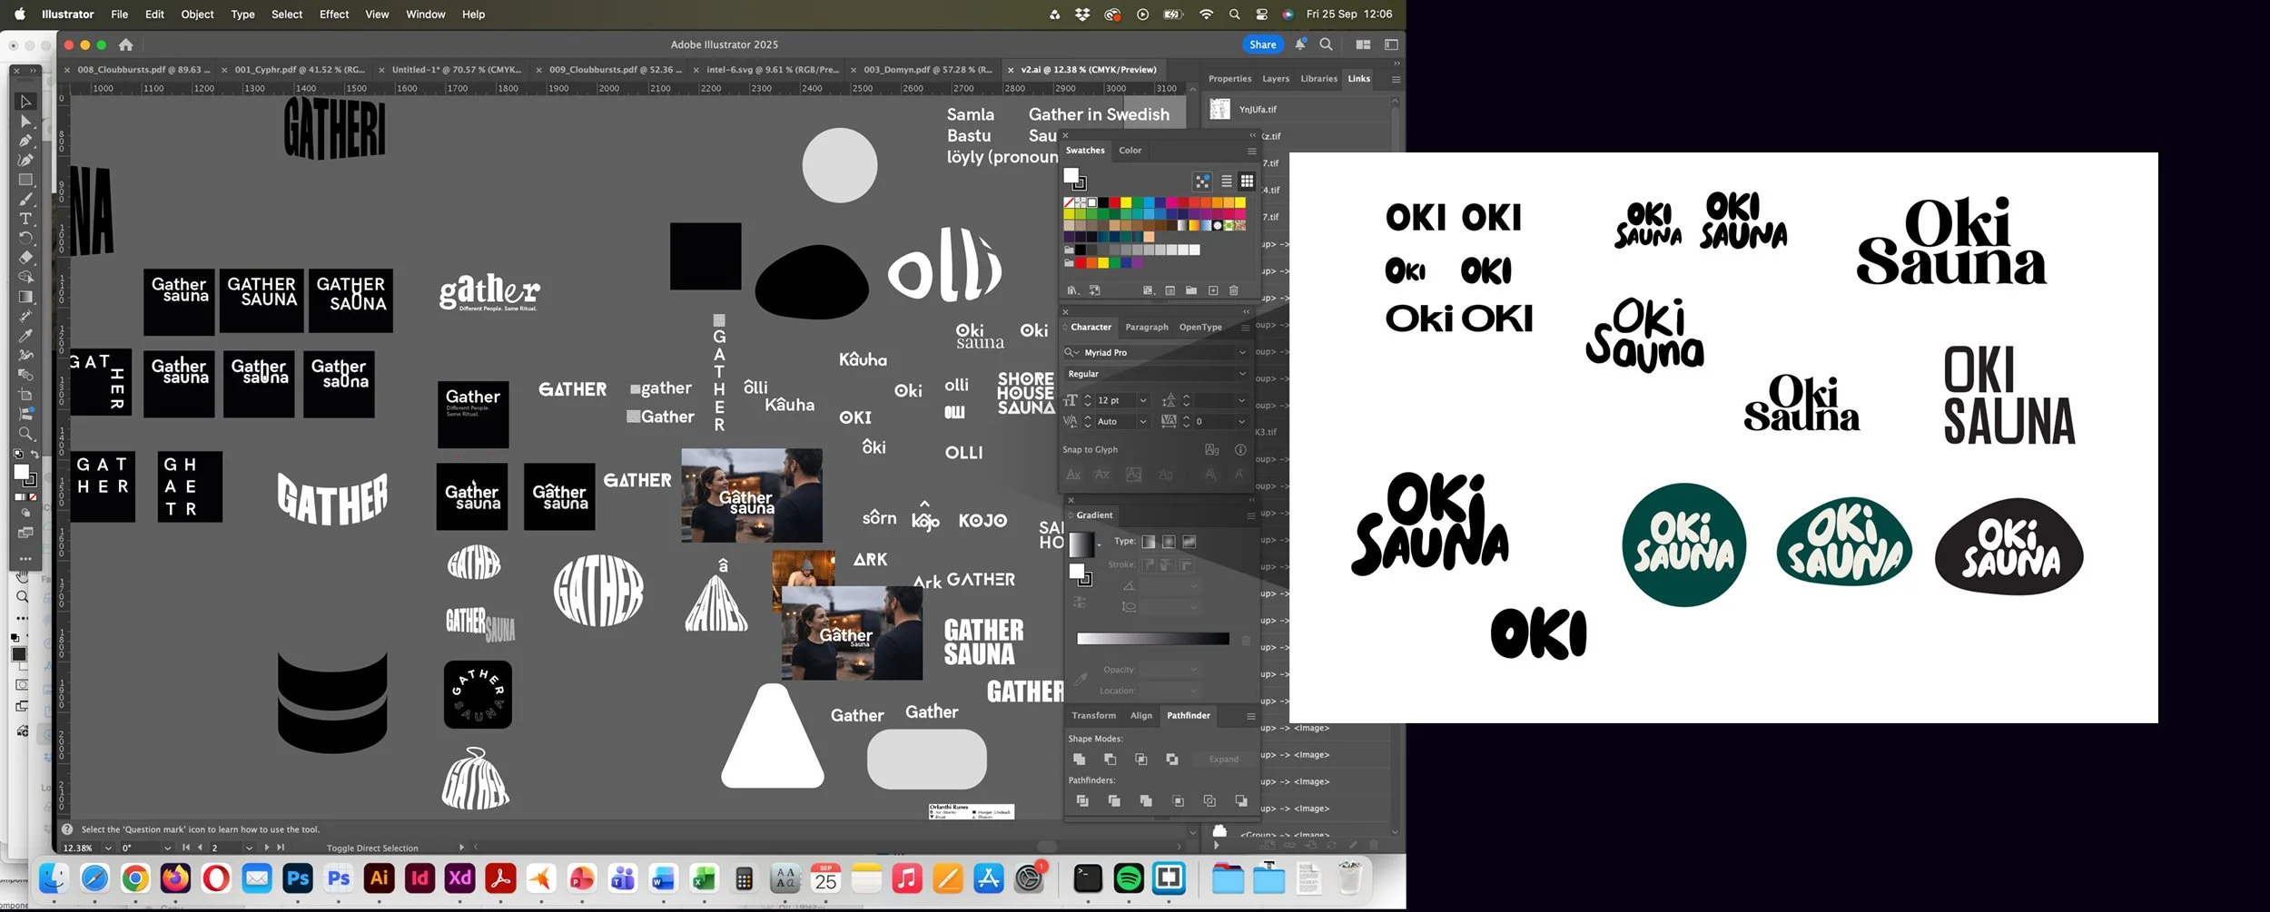Screen dimensions: 2270x912
Task: Click the Intersect shape mode icon
Action: (1141, 760)
